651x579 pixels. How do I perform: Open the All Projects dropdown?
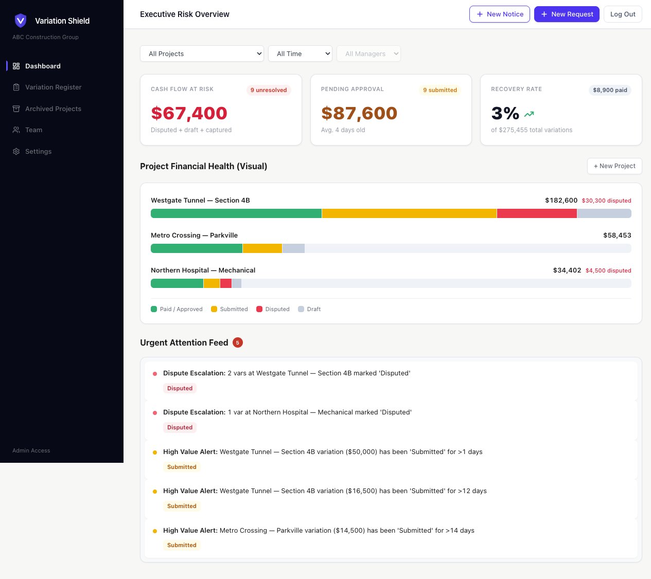point(202,53)
